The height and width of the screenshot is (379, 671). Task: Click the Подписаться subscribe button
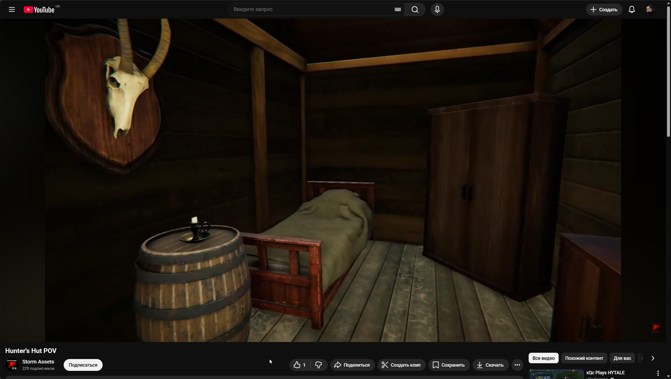(x=83, y=365)
